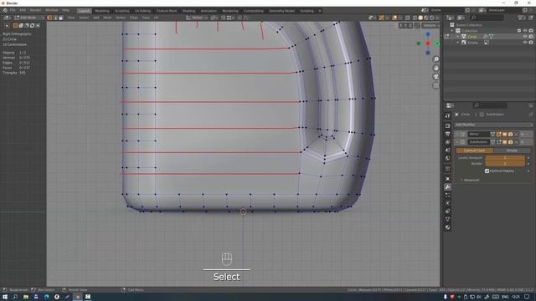Select face select mode in viewport header

pos(61,18)
